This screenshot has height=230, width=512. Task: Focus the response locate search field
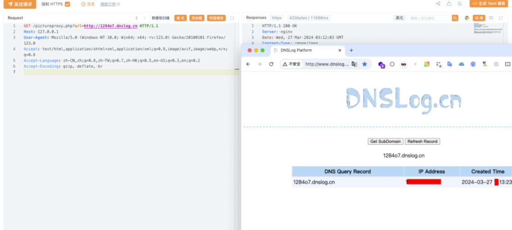point(429,18)
